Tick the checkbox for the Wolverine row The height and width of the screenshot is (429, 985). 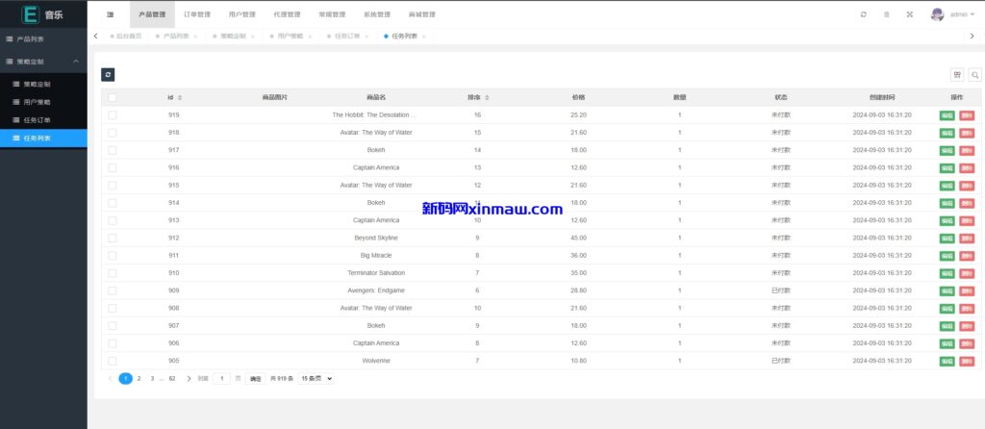click(x=113, y=361)
